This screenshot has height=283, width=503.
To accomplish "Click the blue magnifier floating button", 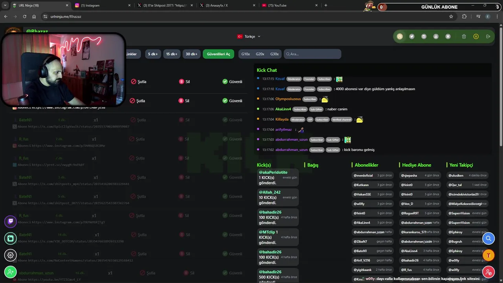I will pos(488,239).
